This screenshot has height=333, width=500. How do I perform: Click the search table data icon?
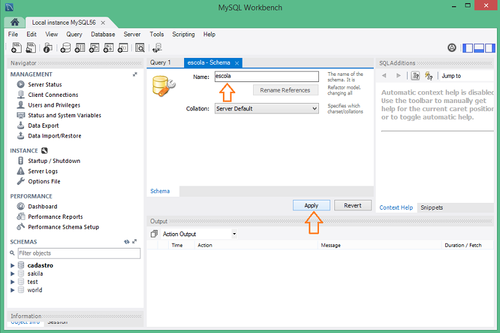coord(140,47)
